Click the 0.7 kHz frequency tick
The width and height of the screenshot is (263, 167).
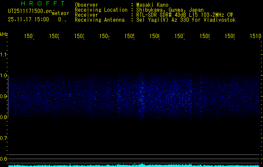(x=4, y=138)
